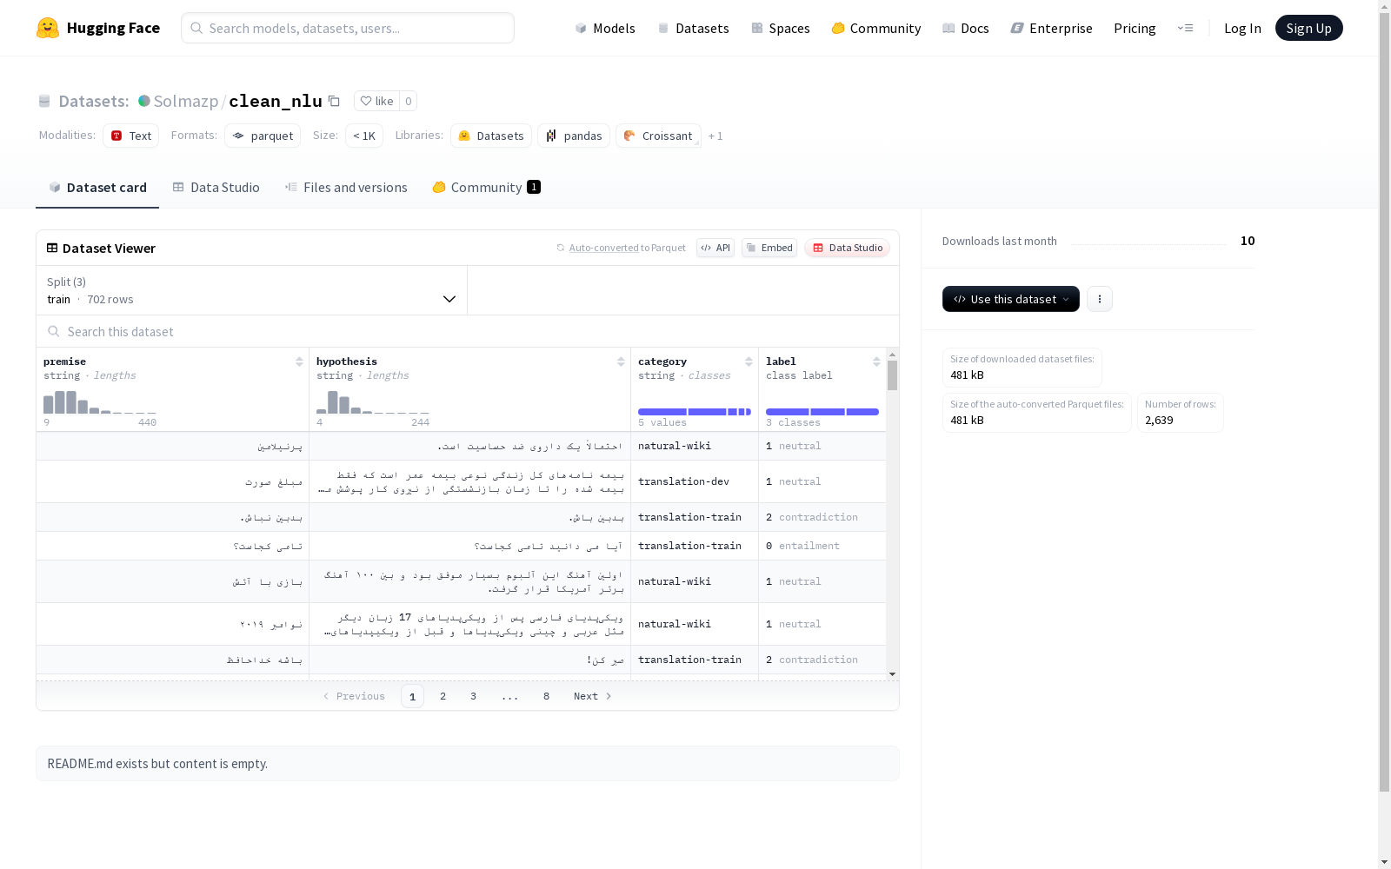
Task: Open the Datasets navigation item
Action: click(693, 28)
